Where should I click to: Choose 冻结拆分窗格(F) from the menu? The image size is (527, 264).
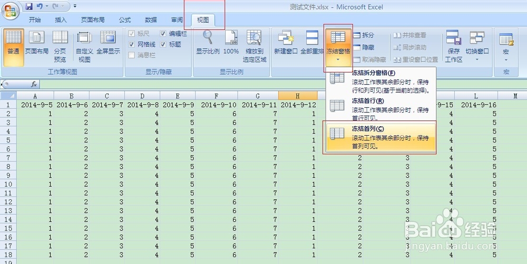[x=381, y=81]
